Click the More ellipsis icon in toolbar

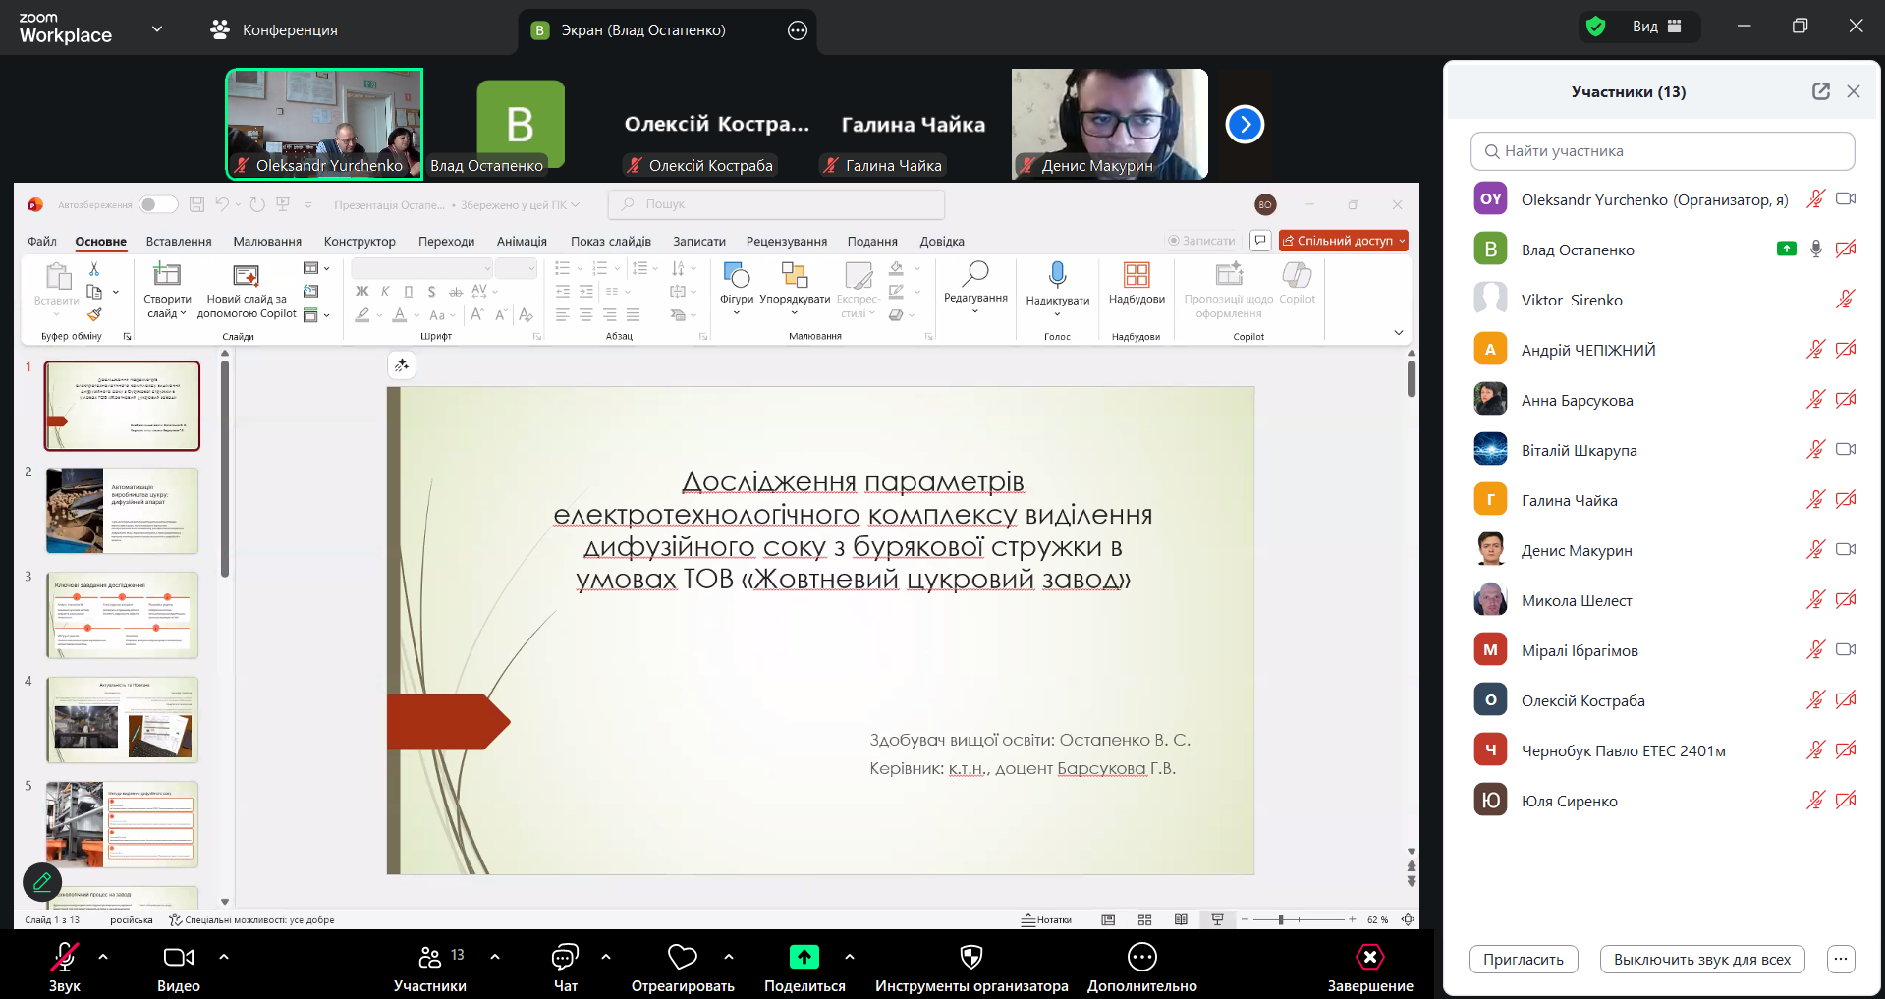tap(1141, 957)
